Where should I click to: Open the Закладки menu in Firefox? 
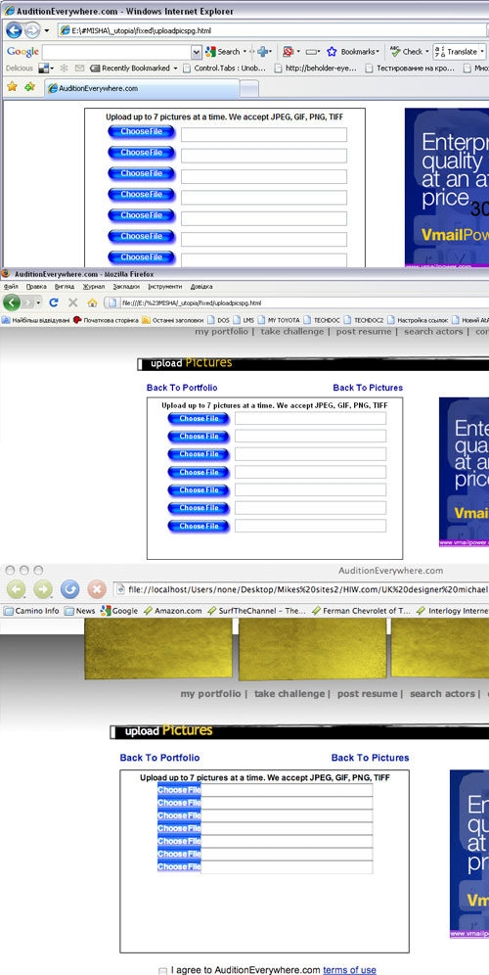[127, 287]
